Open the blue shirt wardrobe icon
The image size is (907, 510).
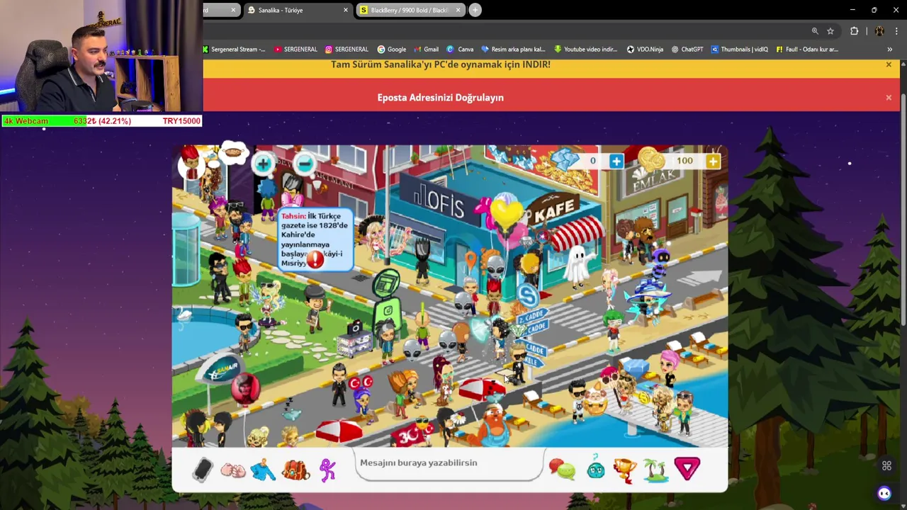tap(263, 470)
